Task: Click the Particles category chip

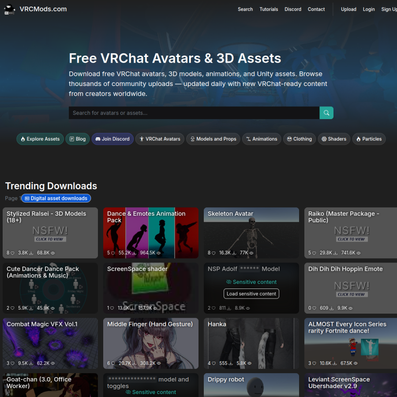Action: [x=369, y=139]
